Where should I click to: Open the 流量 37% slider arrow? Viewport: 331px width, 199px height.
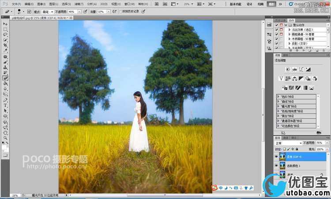(x=108, y=12)
